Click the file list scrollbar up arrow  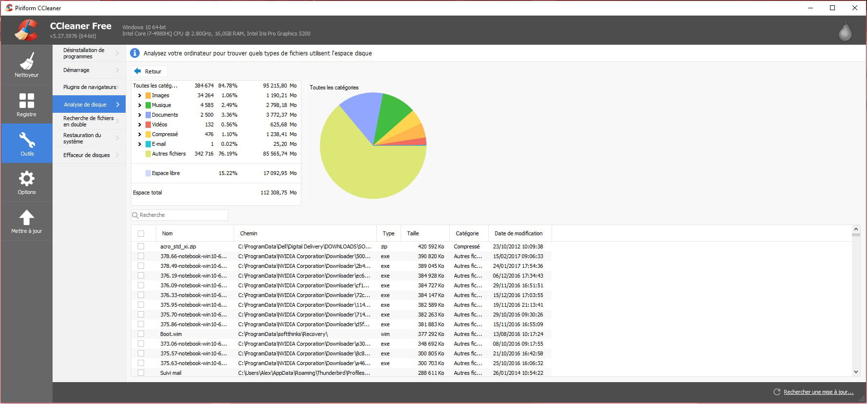(x=856, y=229)
